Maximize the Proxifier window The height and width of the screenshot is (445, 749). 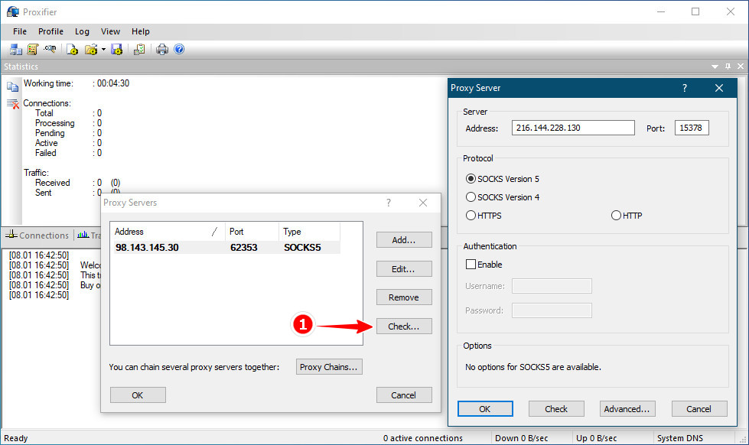click(x=695, y=11)
